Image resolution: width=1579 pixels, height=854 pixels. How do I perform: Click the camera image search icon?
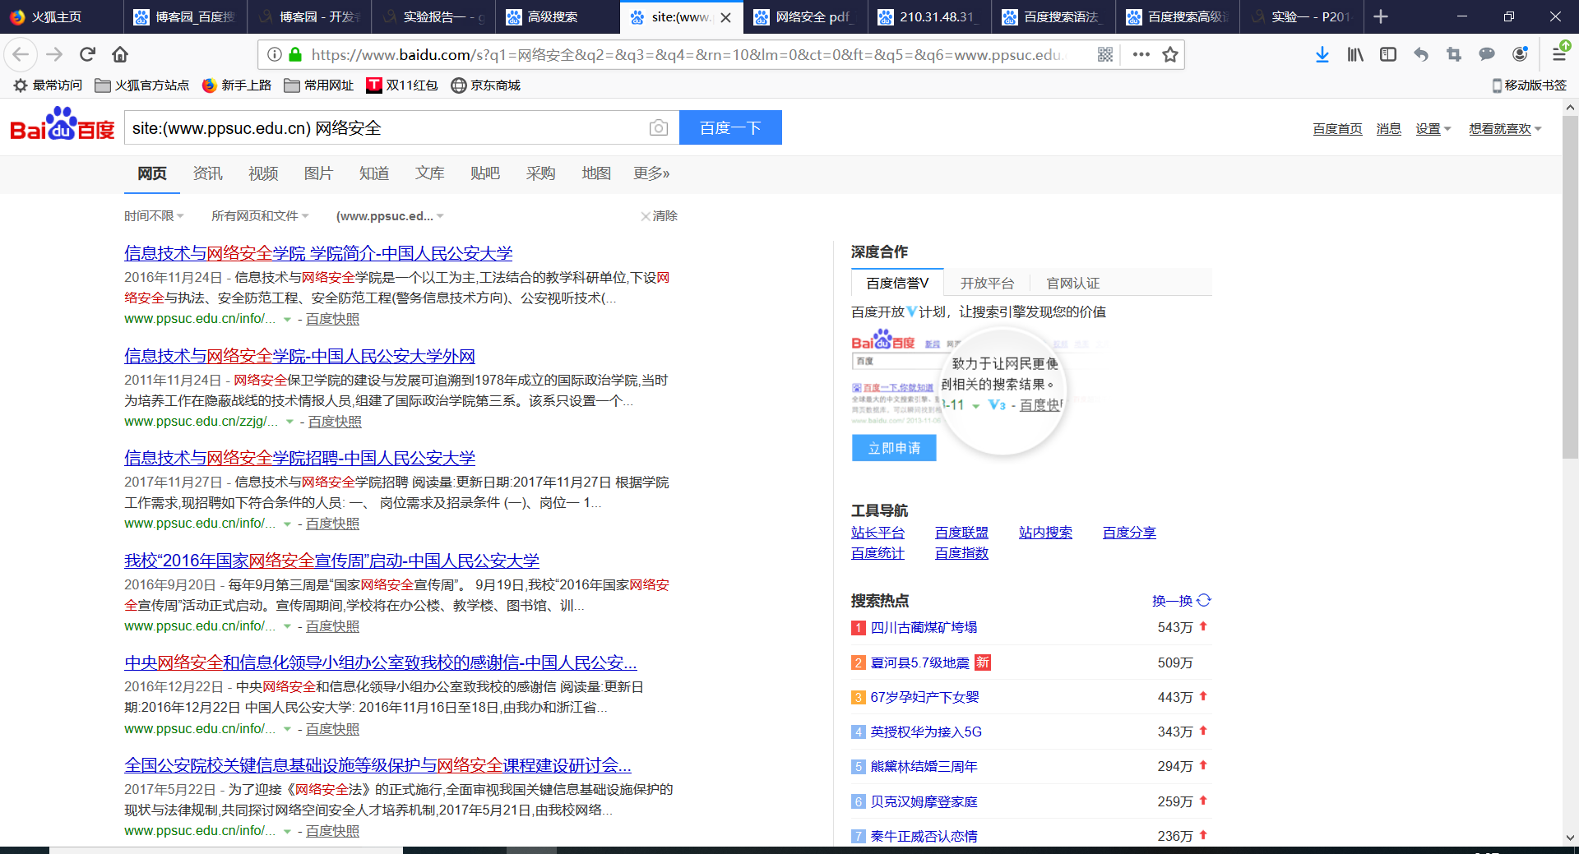tap(658, 128)
